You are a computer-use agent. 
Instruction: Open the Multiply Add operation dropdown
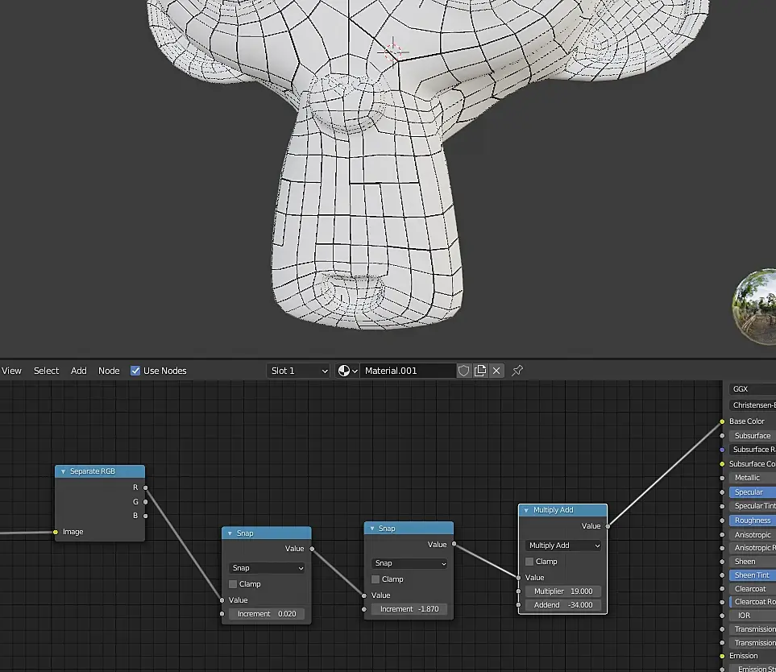point(563,545)
